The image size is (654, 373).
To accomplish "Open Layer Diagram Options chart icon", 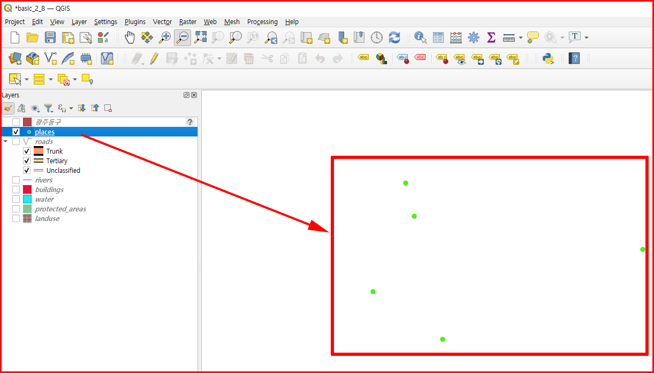I will click(381, 58).
